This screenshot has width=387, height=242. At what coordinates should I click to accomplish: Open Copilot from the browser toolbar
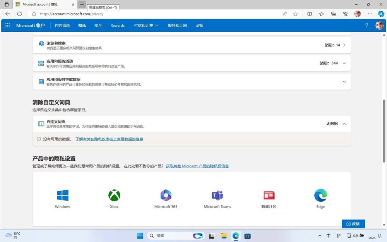click(x=381, y=14)
